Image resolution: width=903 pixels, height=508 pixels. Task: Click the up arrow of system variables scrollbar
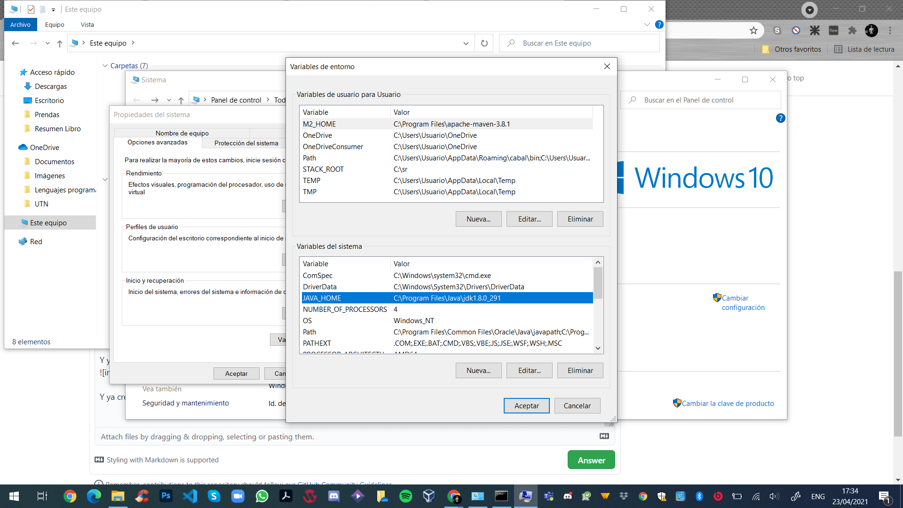[x=598, y=262]
